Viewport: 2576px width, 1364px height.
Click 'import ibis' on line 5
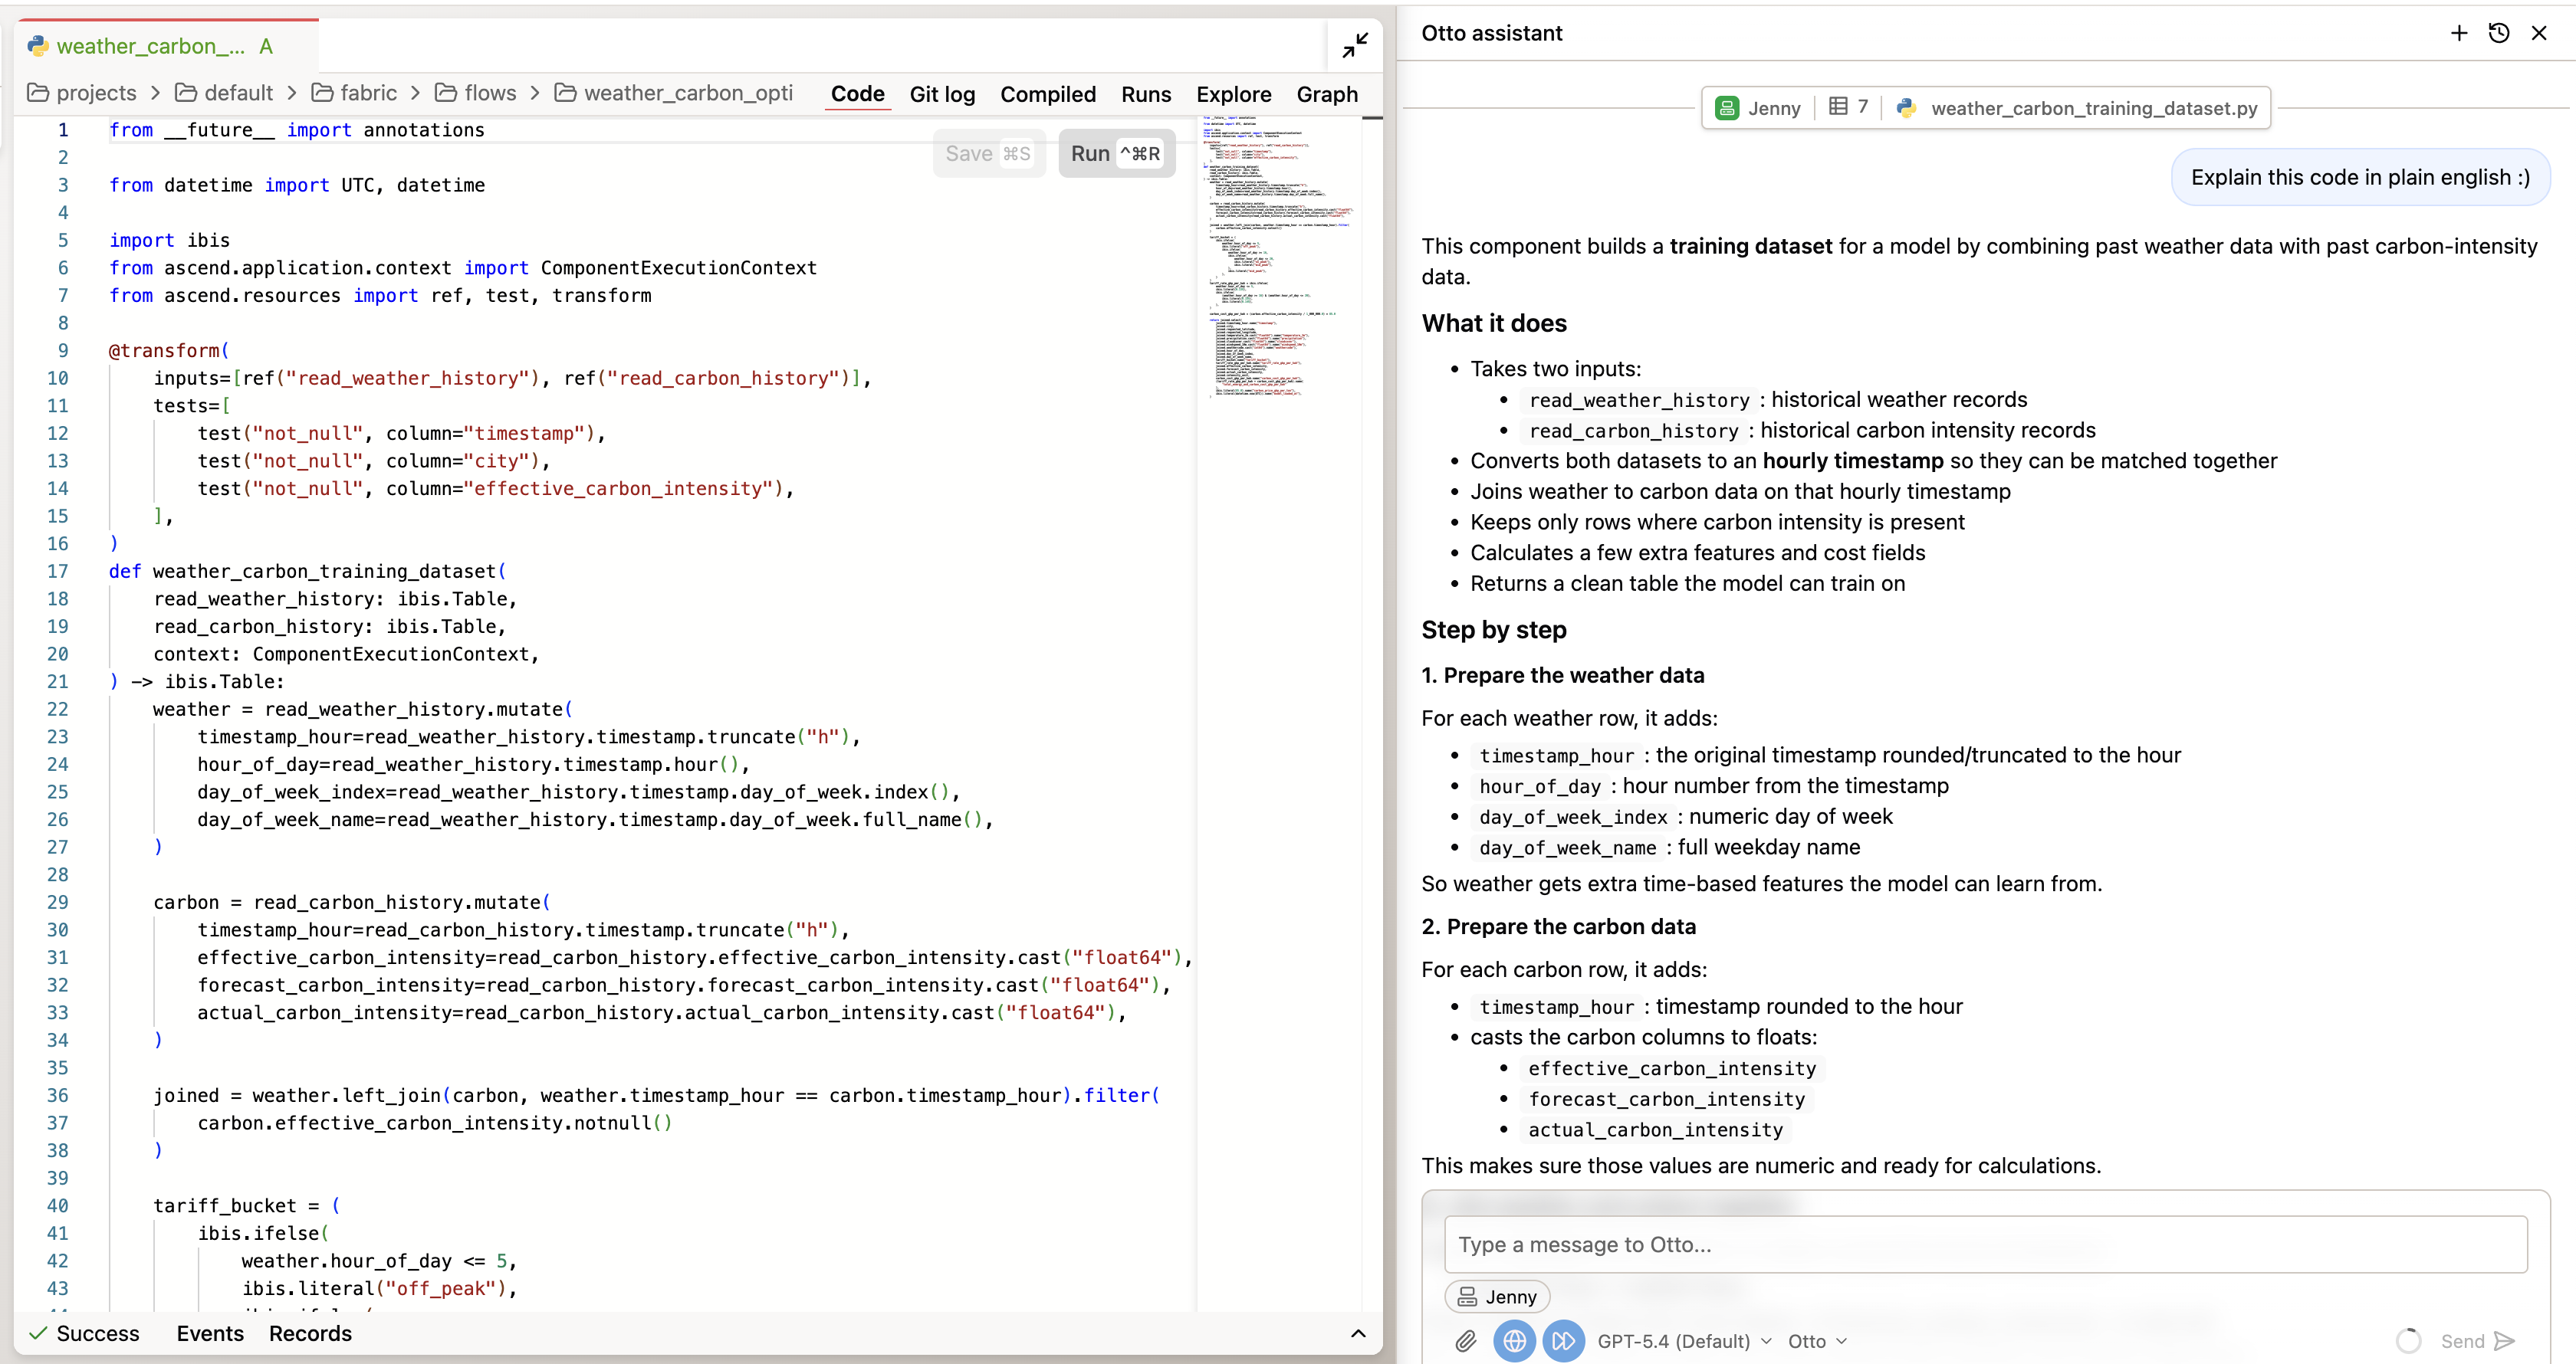[x=169, y=241]
